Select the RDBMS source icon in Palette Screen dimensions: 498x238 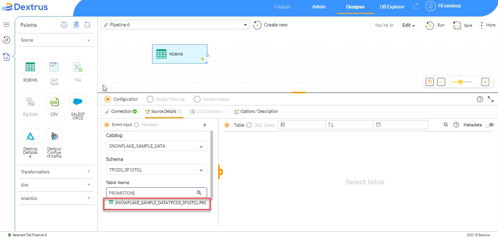(x=30, y=67)
